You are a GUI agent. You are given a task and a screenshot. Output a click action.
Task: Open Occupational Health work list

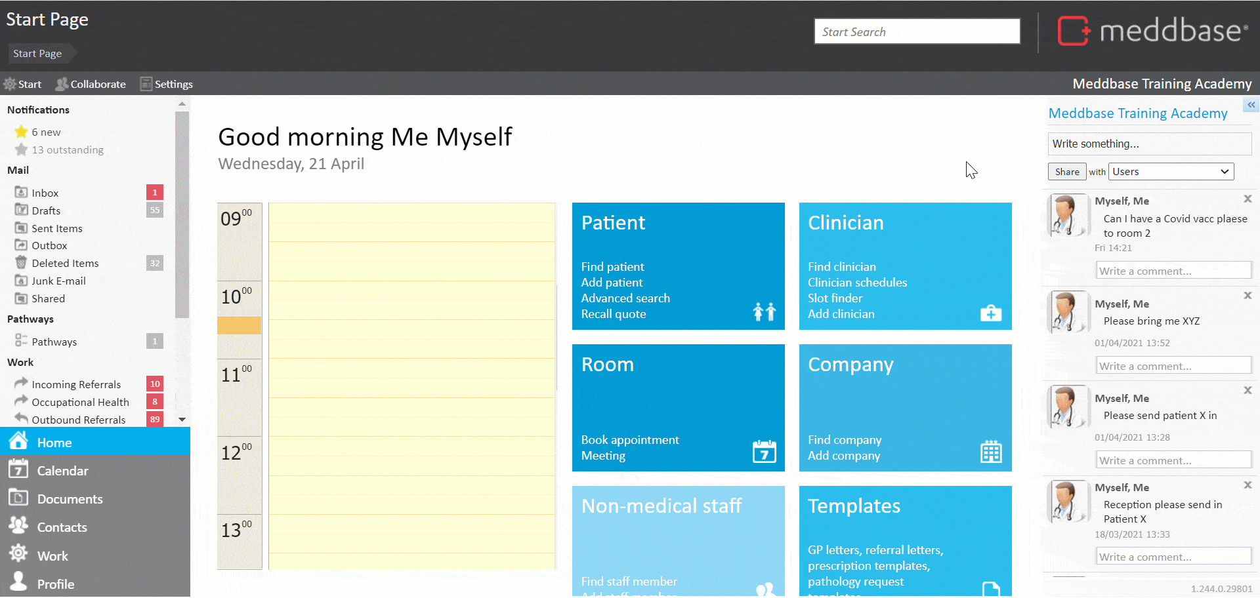point(80,402)
